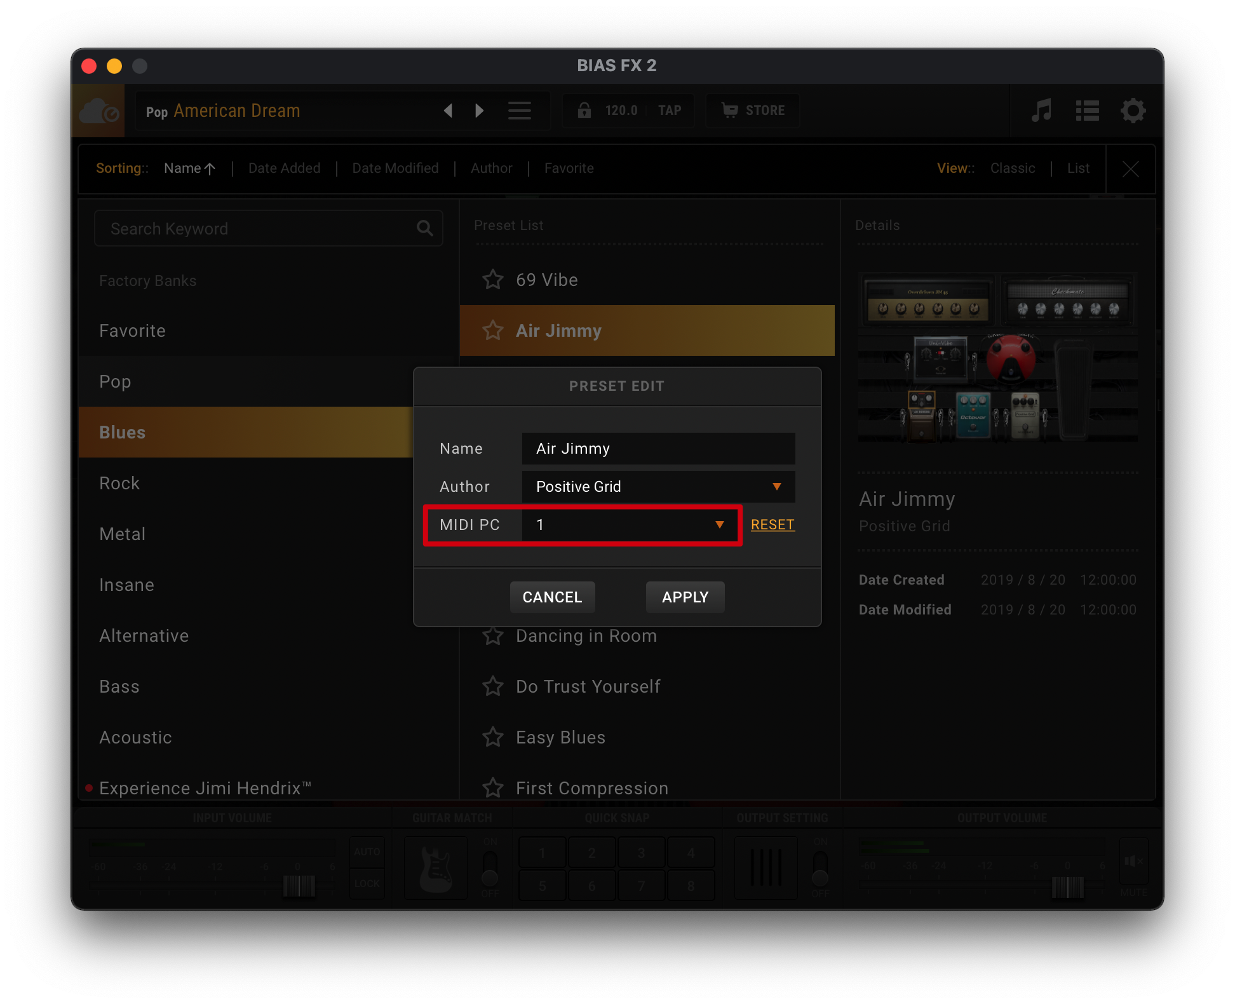Toggle the Guitar Match on/off switch

489,868
